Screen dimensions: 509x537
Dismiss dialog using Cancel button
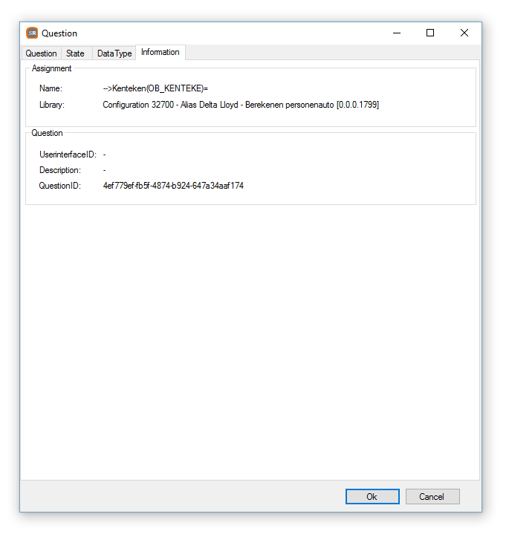point(432,497)
